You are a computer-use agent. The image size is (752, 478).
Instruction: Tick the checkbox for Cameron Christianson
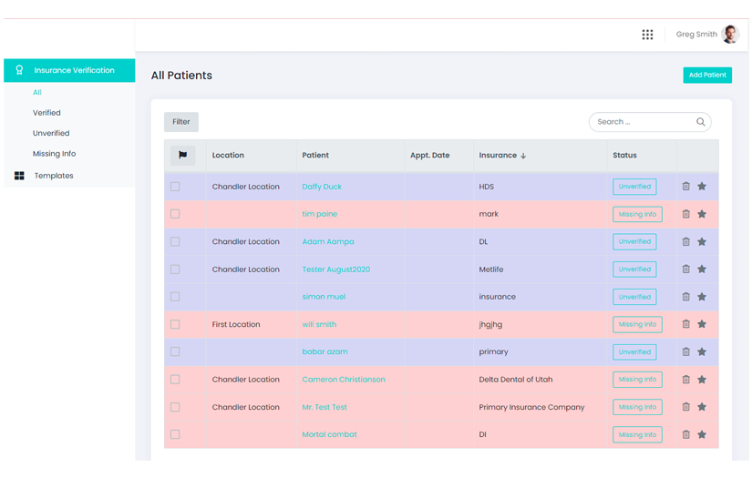(175, 380)
